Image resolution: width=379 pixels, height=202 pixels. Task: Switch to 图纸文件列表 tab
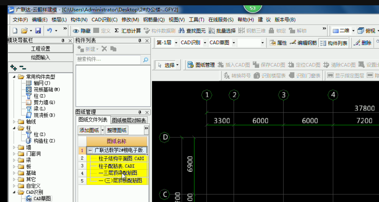pyautogui.click(x=93, y=120)
